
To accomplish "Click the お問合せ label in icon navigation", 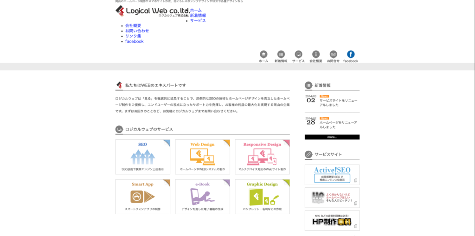I will pos(333,61).
